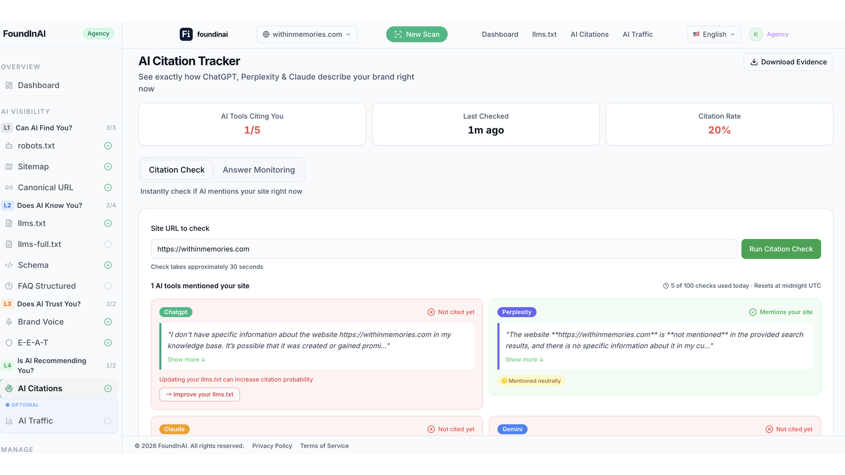Click the Claude tool badge
This screenshot has height=475, width=845.
tap(174, 429)
